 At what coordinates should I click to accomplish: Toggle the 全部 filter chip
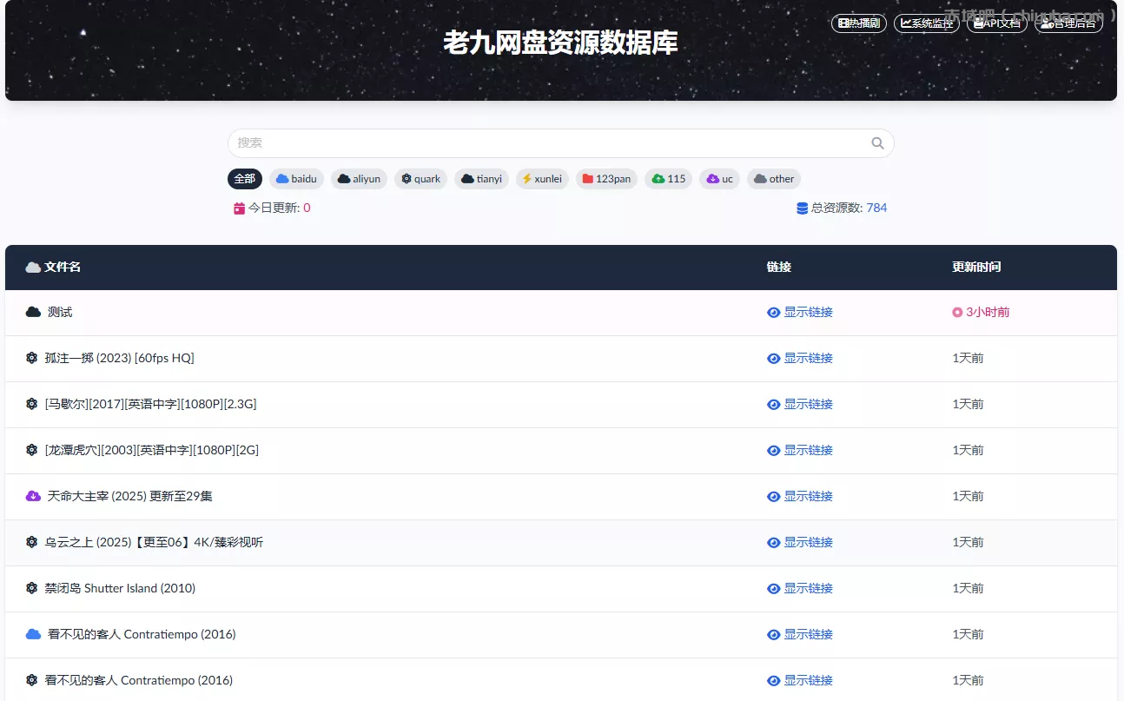pyautogui.click(x=244, y=179)
